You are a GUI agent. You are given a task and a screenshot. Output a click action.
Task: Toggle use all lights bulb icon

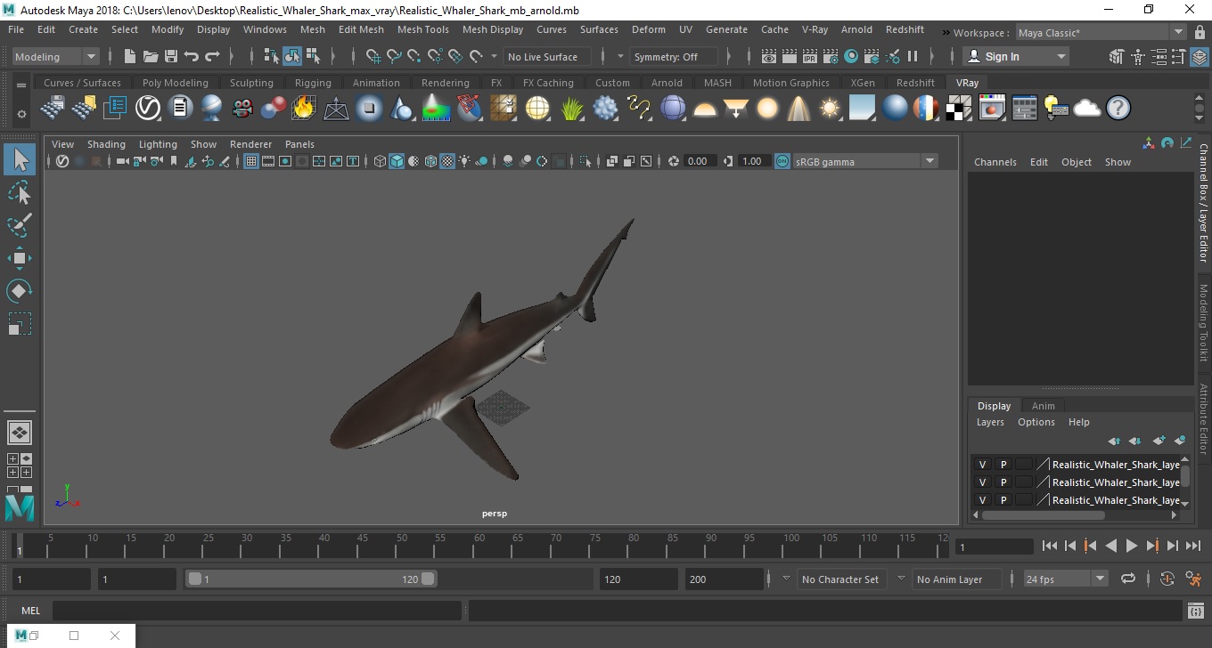click(x=464, y=161)
